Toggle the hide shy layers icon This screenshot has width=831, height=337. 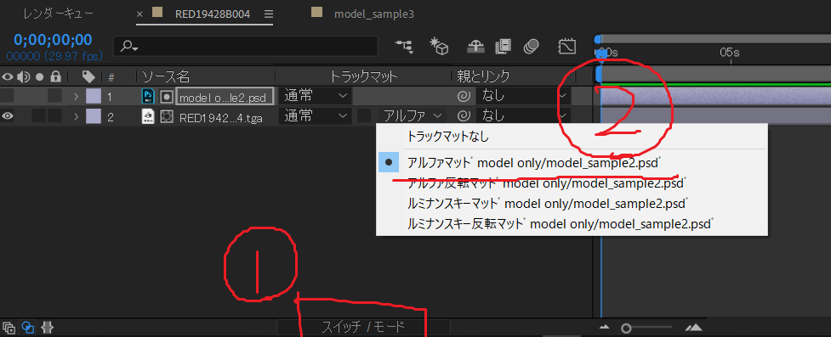475,47
